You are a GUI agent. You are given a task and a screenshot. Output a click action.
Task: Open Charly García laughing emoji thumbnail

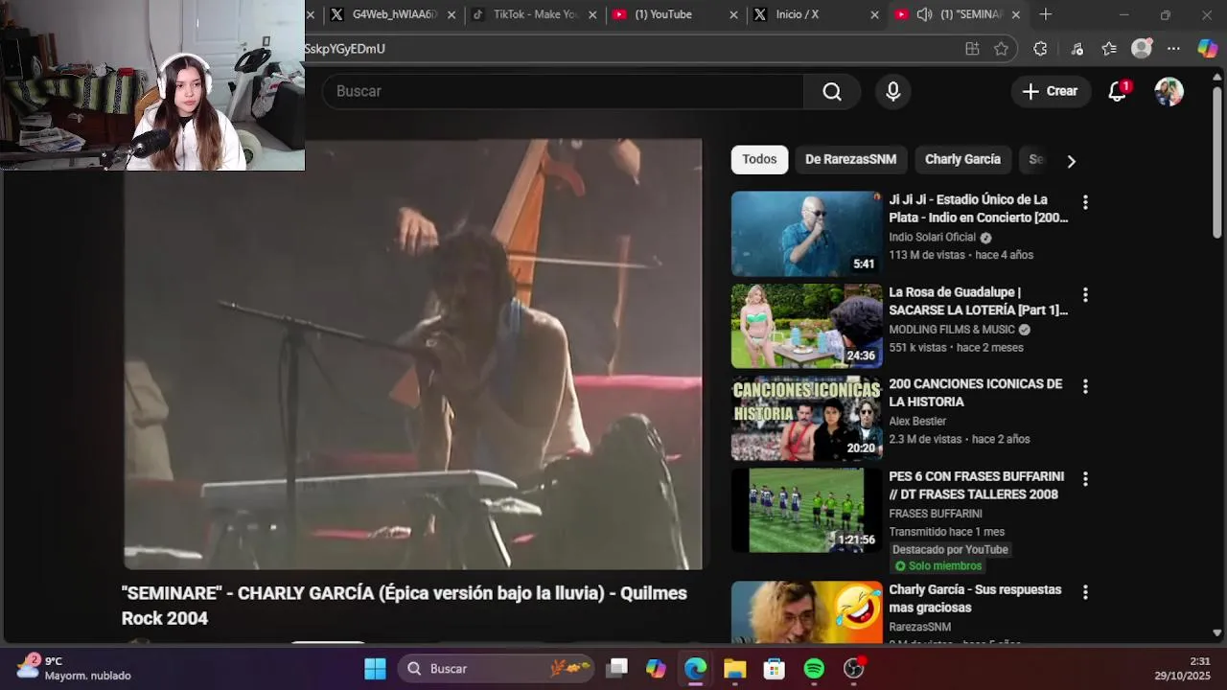coord(806,611)
